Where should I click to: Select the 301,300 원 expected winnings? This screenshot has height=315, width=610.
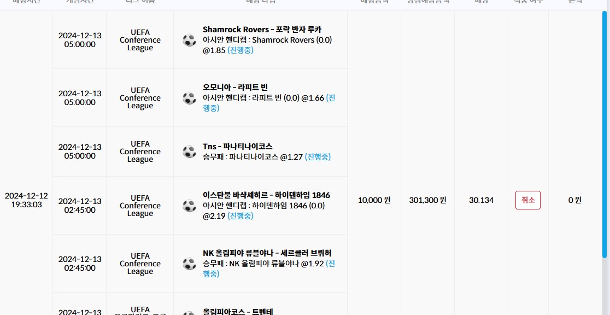(427, 200)
